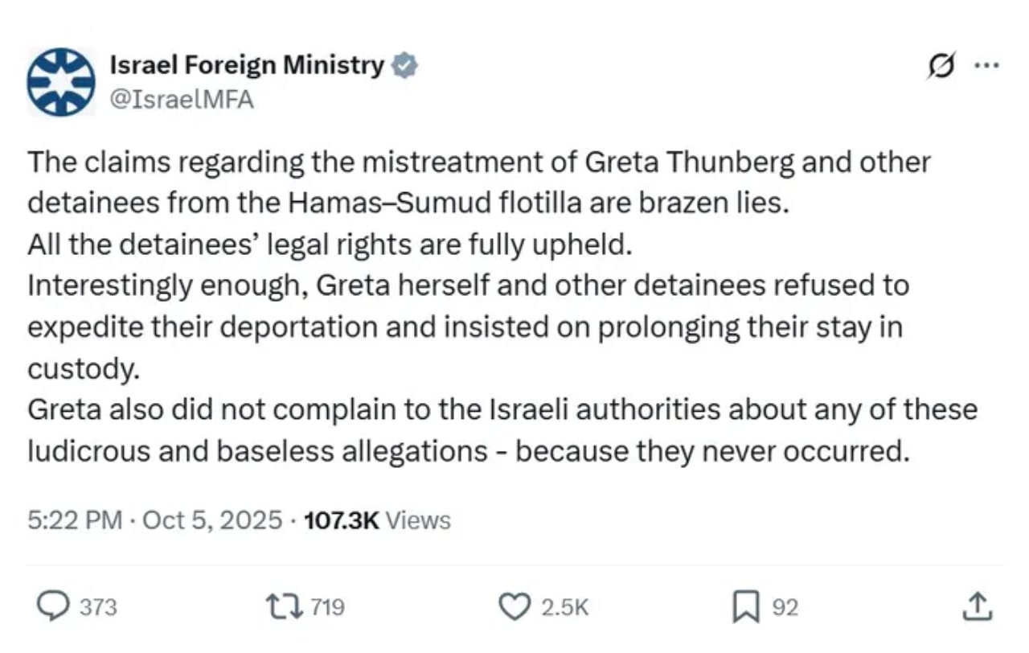Screen dimensions: 1029x653
Task: Click the blue verified badge
Action: pos(404,66)
